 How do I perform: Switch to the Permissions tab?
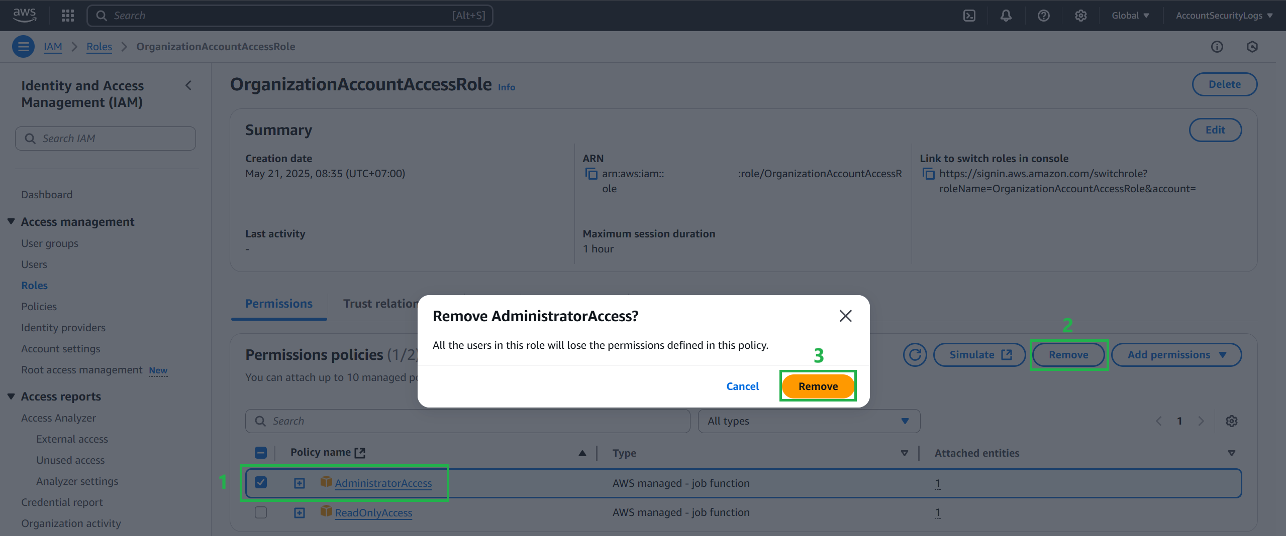click(x=279, y=304)
